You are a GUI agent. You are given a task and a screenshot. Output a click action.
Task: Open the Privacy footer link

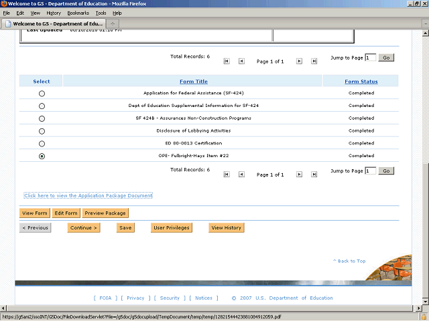[x=135, y=298]
